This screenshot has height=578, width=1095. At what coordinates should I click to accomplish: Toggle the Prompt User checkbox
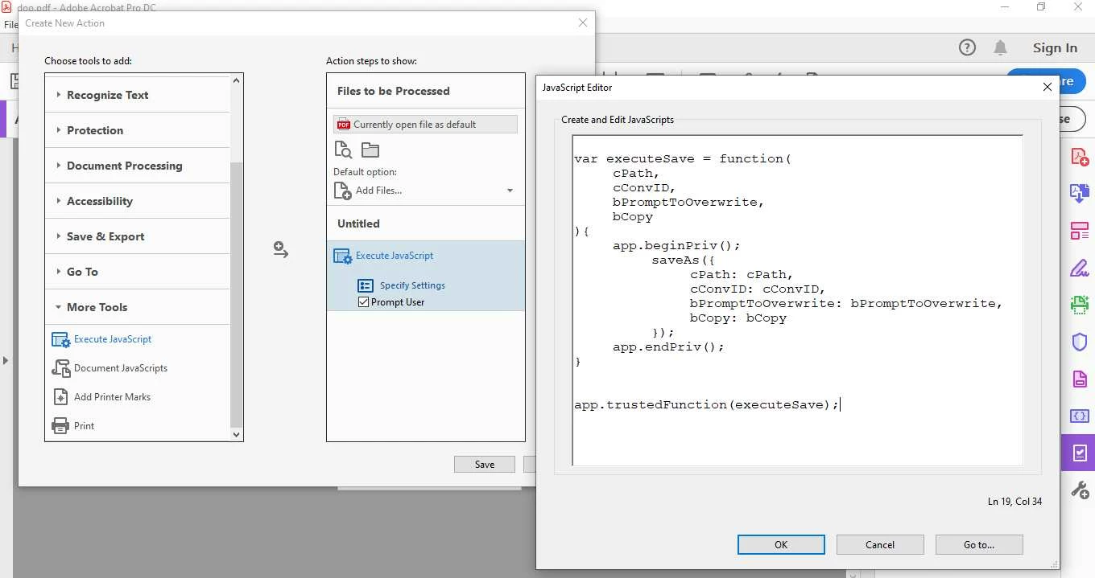(363, 302)
